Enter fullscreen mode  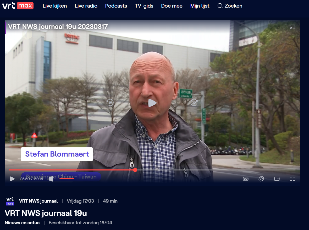[292, 179]
